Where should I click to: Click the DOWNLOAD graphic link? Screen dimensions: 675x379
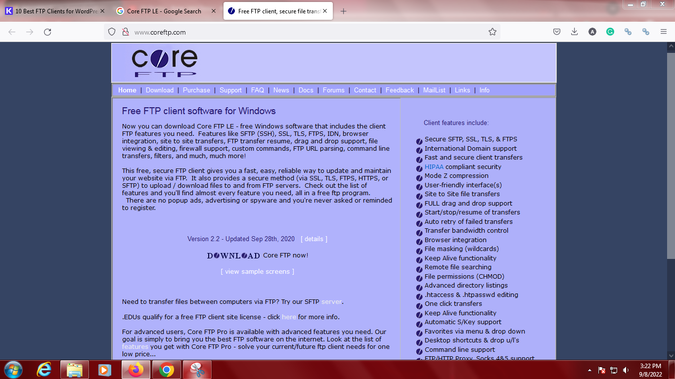pyautogui.click(x=233, y=255)
